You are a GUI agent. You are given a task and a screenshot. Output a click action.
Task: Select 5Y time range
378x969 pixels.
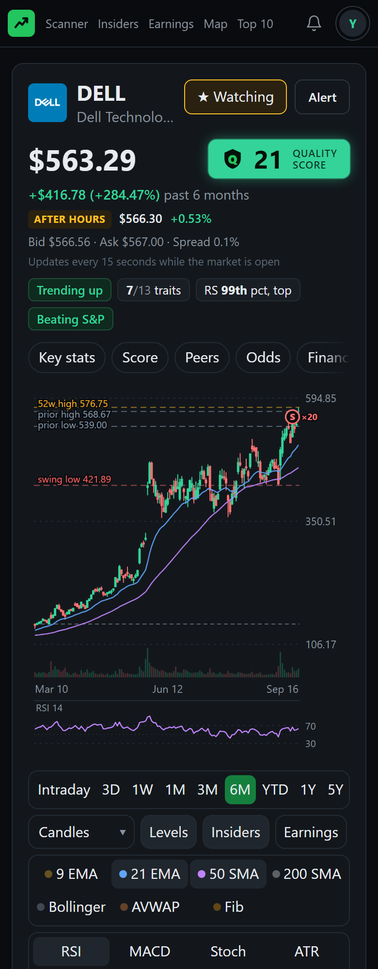pyautogui.click(x=335, y=790)
